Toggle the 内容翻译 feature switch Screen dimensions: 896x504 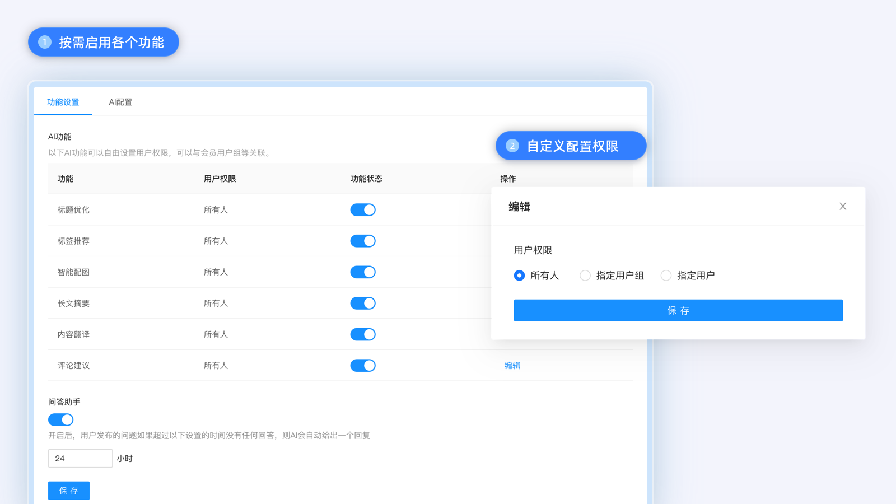pyautogui.click(x=363, y=334)
